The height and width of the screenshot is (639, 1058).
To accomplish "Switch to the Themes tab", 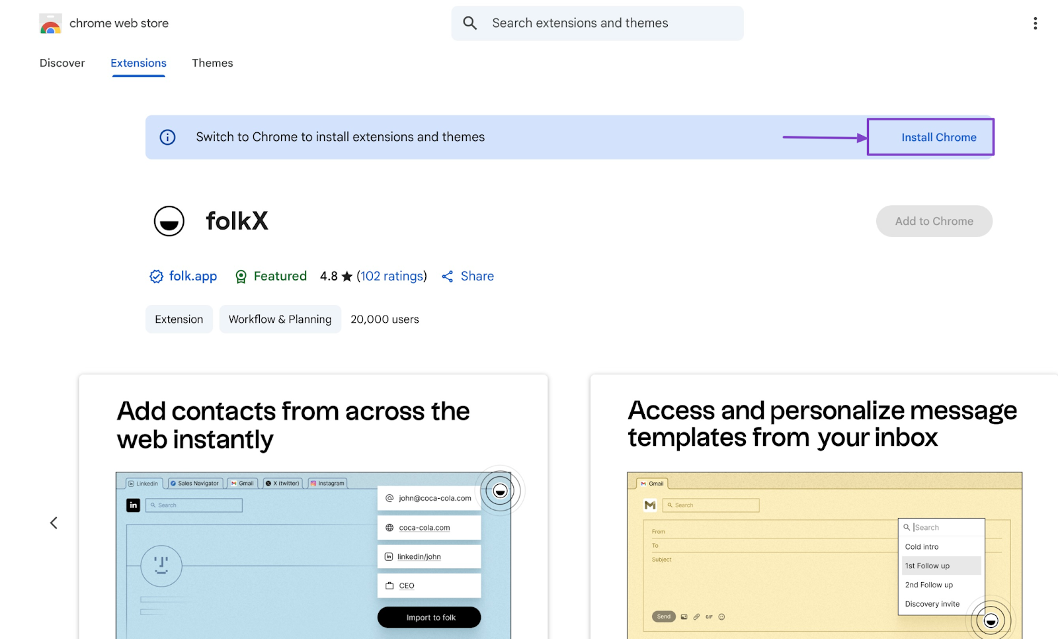I will click(212, 63).
